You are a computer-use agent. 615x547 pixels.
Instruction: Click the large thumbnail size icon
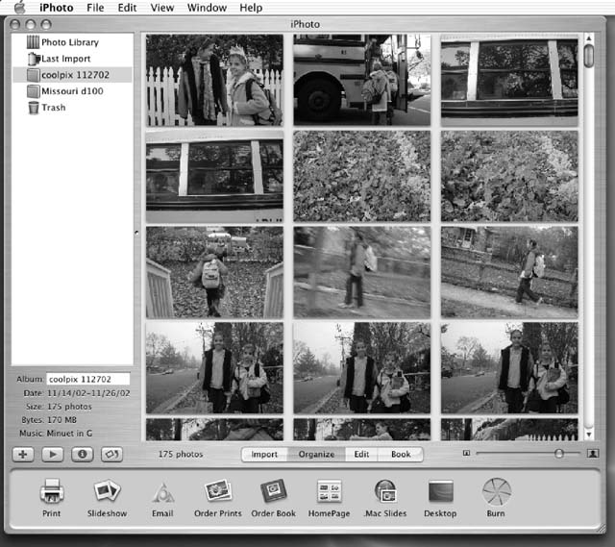[x=593, y=454]
